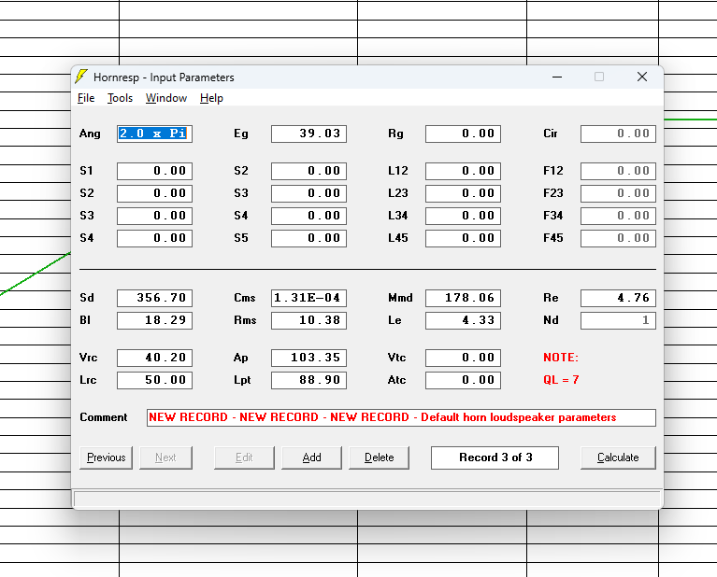Select the Lpt field showing 88.90

[x=308, y=380]
